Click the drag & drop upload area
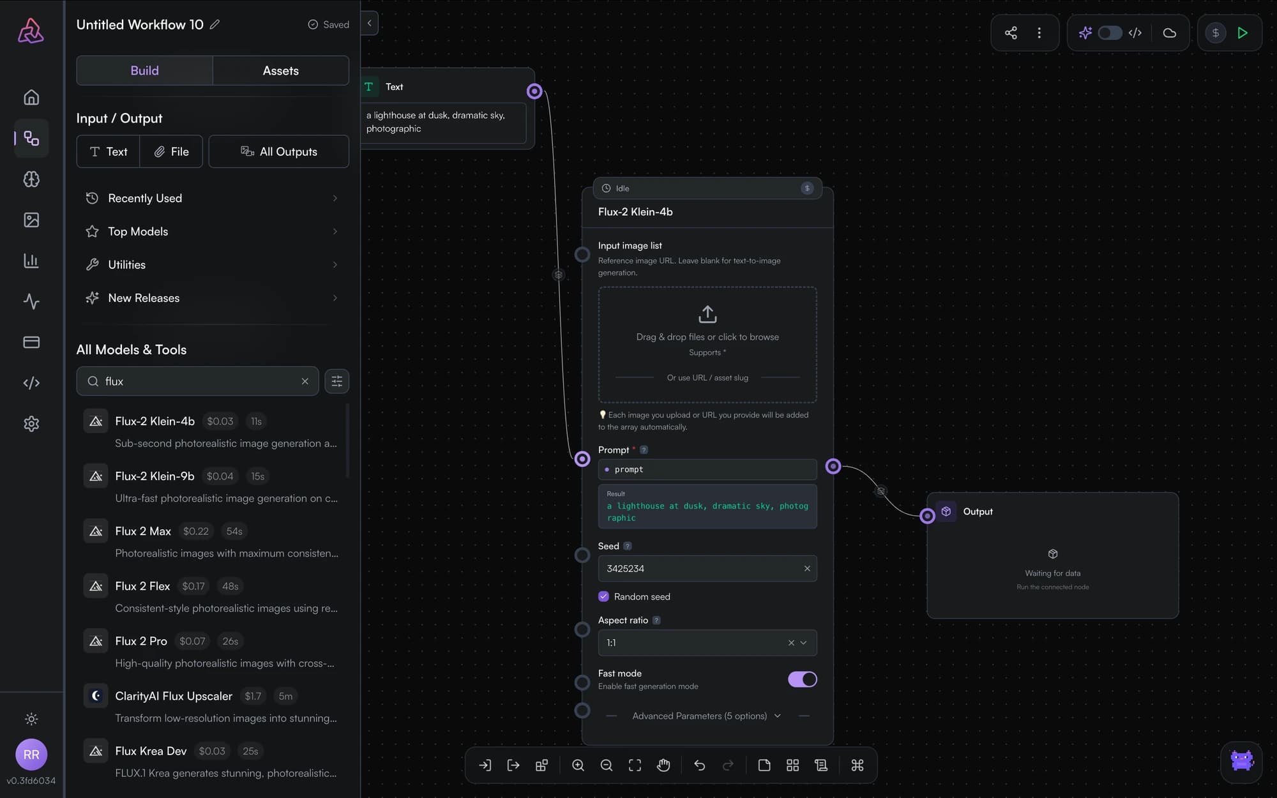This screenshot has height=798, width=1277. [707, 345]
